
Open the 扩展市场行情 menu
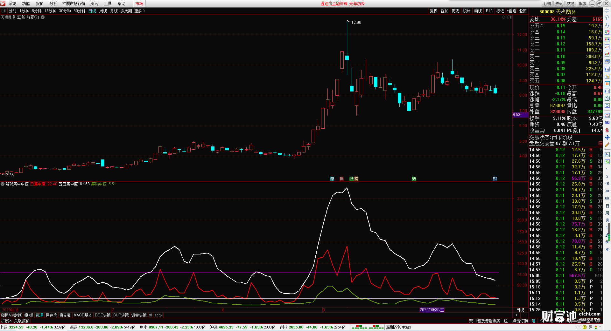click(x=74, y=3)
